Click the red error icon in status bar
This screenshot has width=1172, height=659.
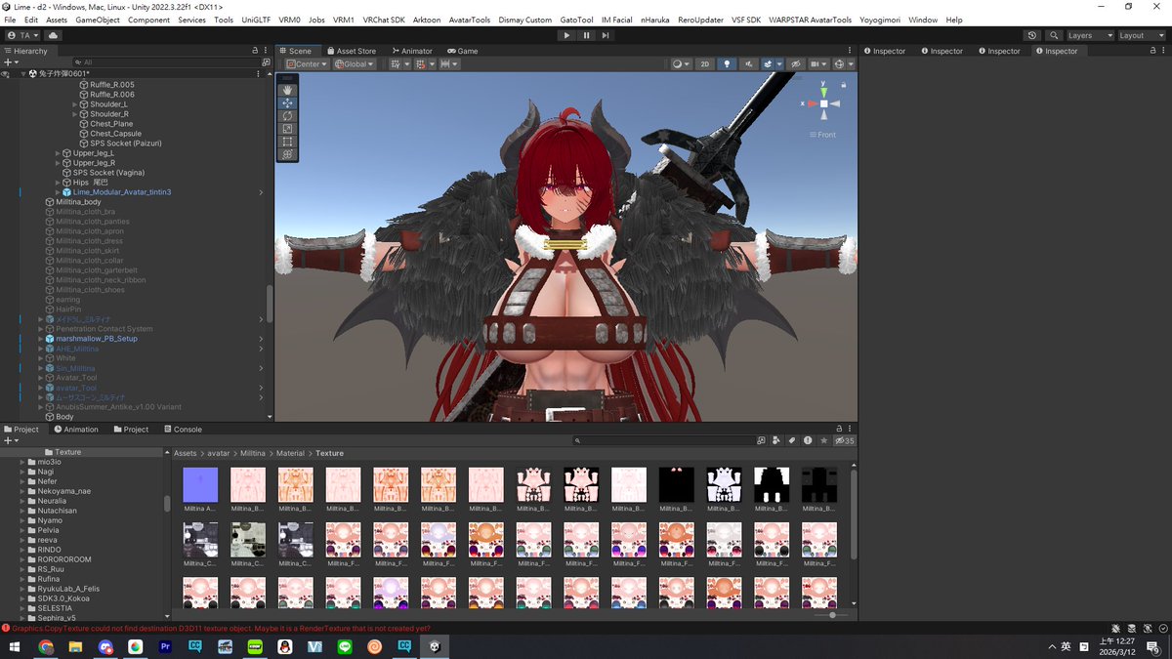pyautogui.click(x=6, y=628)
